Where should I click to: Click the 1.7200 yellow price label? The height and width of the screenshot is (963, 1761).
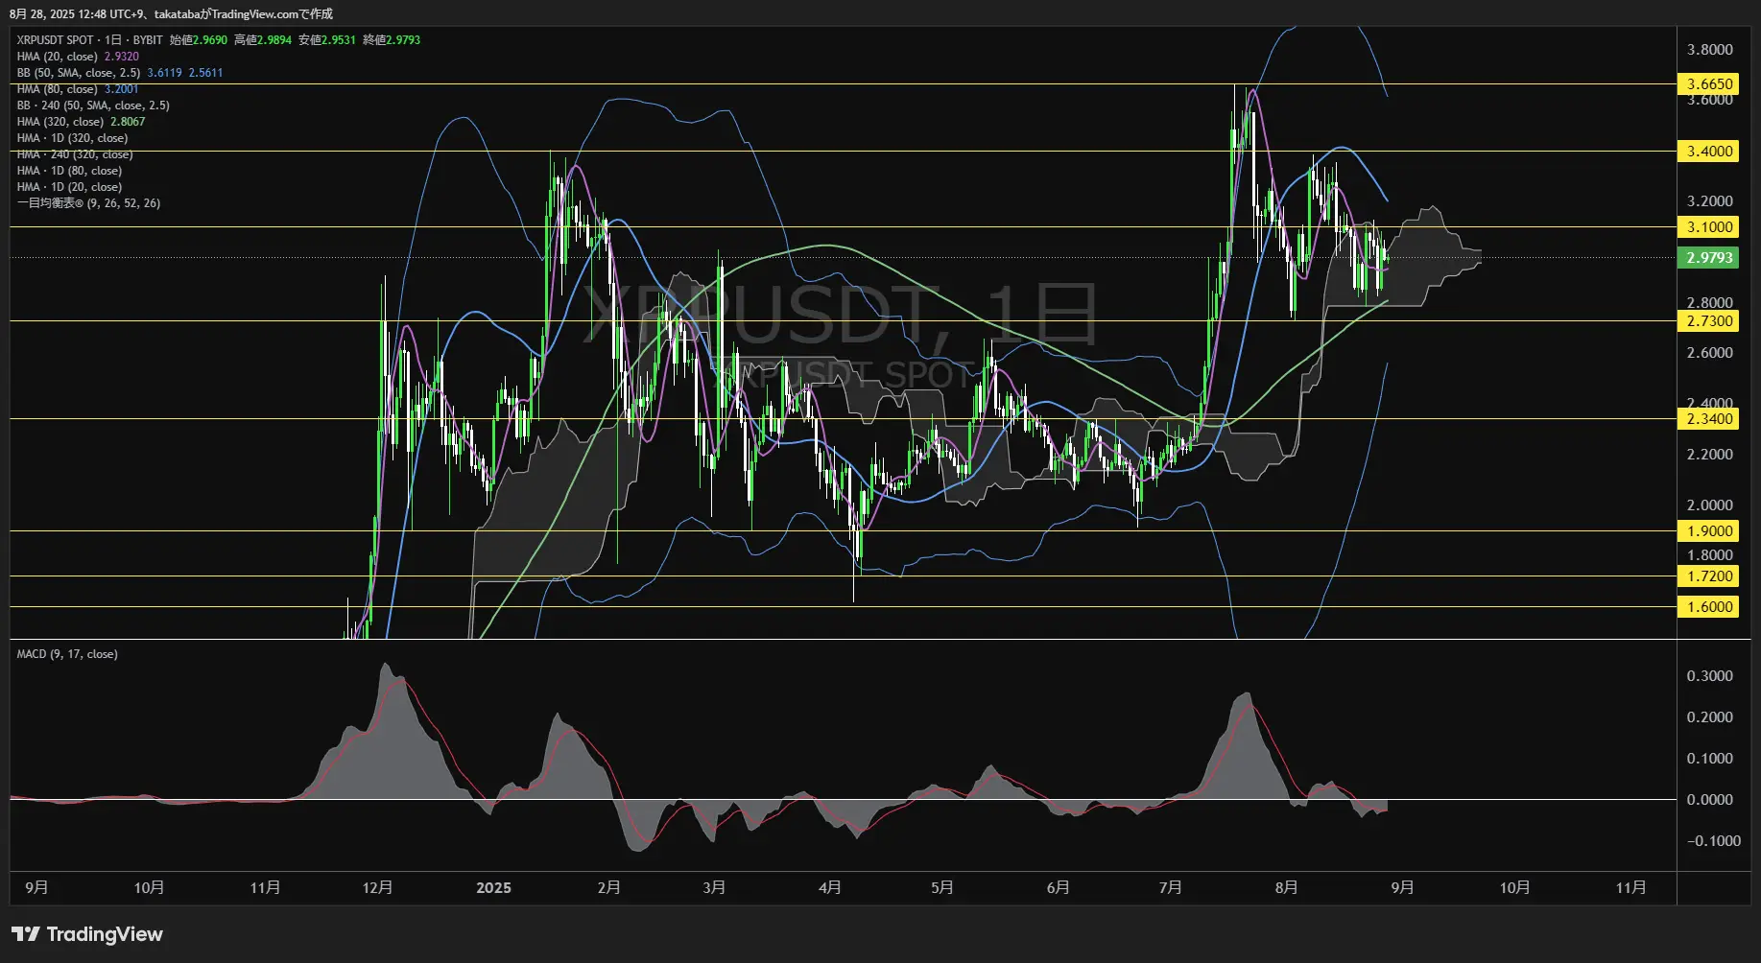1709,575
